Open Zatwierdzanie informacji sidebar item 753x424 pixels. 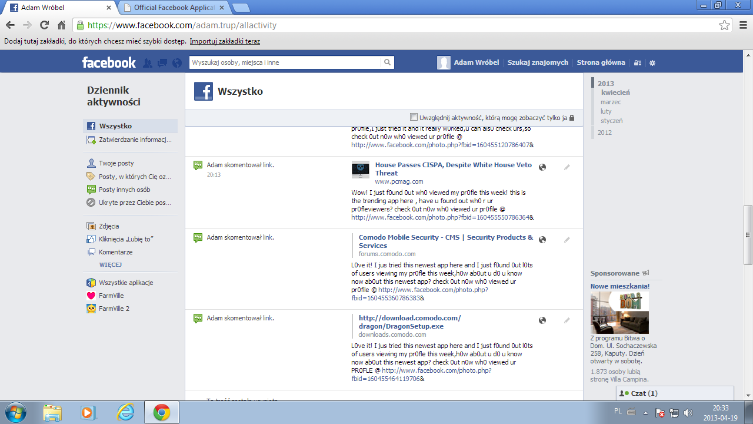tap(130, 140)
